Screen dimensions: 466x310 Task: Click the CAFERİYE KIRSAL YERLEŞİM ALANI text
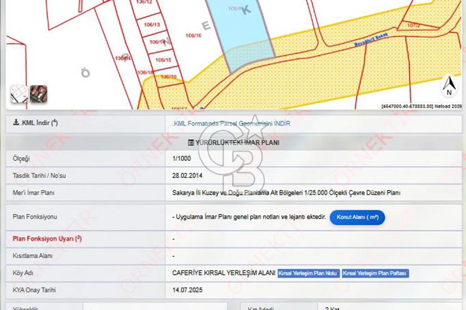pos(224,273)
